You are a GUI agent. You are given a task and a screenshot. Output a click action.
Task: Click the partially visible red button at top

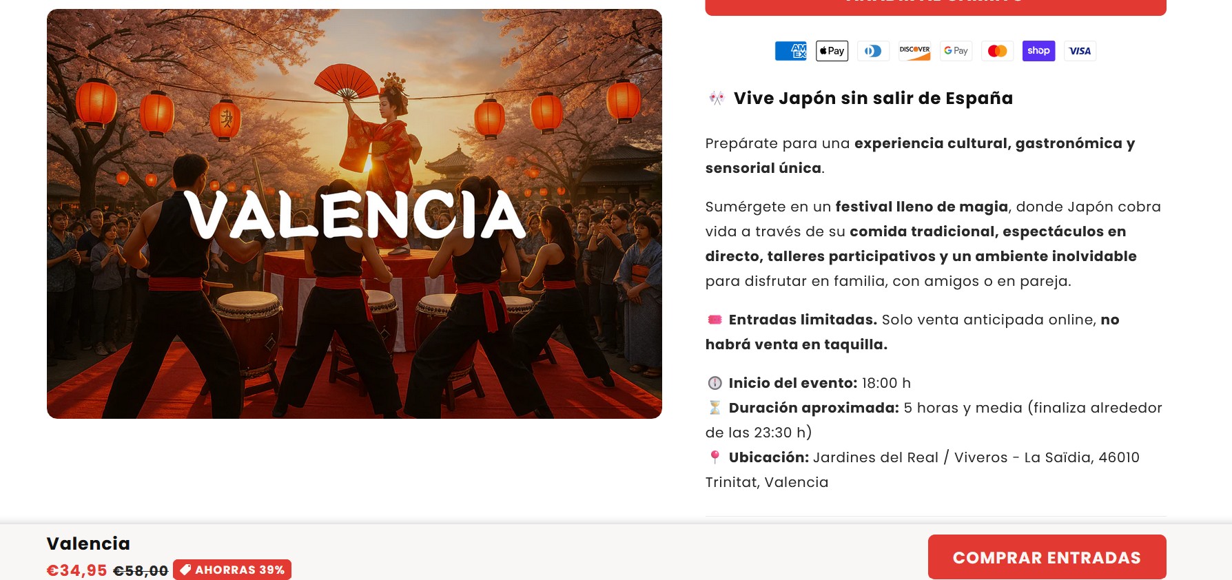click(935, 7)
